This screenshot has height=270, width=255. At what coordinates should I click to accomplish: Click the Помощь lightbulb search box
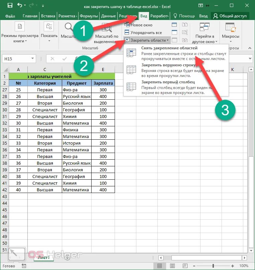[184, 16]
